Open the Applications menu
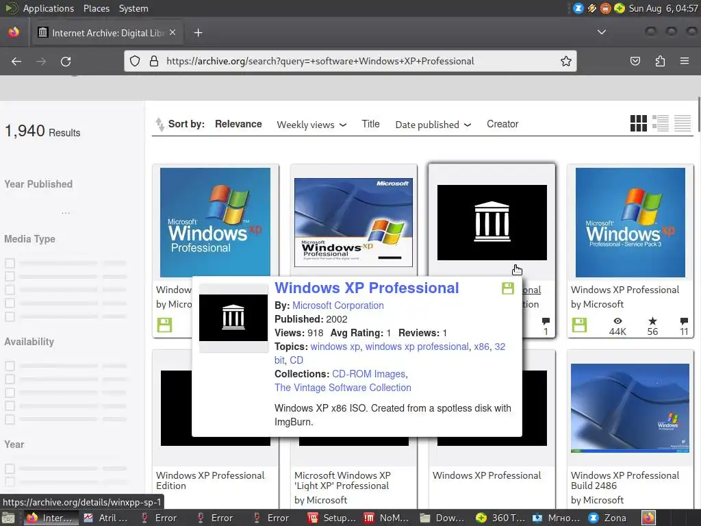This screenshot has height=526, width=701. click(49, 8)
